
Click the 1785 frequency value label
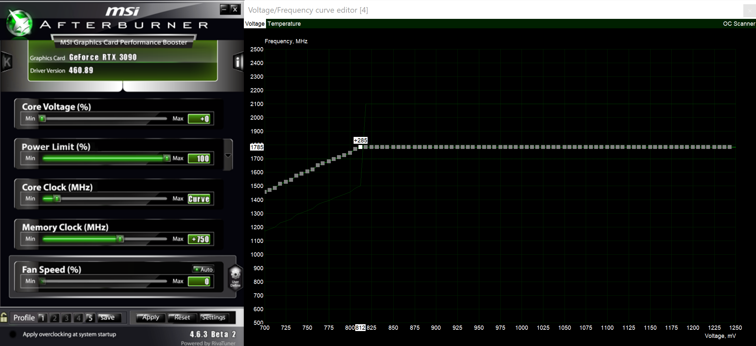point(257,147)
